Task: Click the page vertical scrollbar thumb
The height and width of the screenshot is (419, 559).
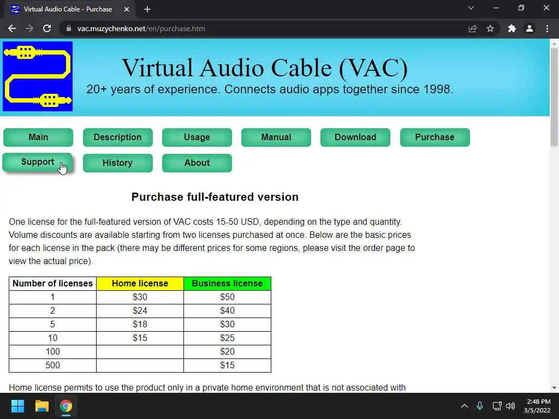Action: click(x=554, y=97)
